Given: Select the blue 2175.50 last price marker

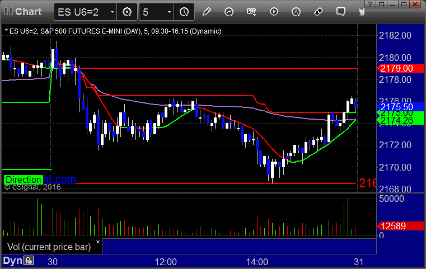Looking at the screenshot, I should (x=400, y=107).
